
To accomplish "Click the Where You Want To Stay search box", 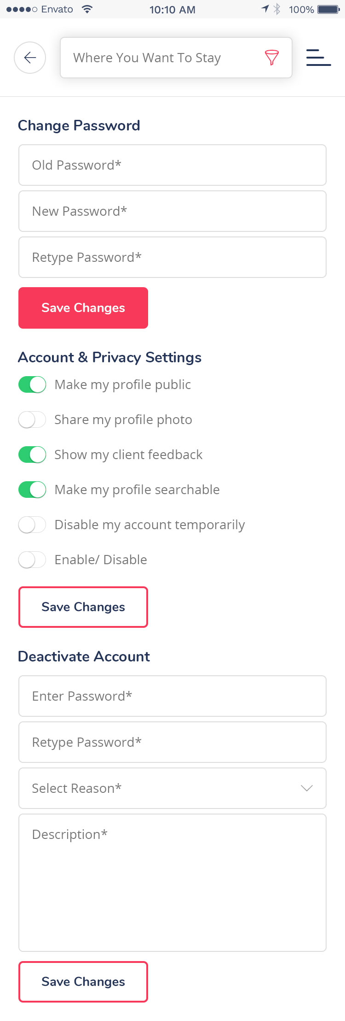I will tap(176, 58).
